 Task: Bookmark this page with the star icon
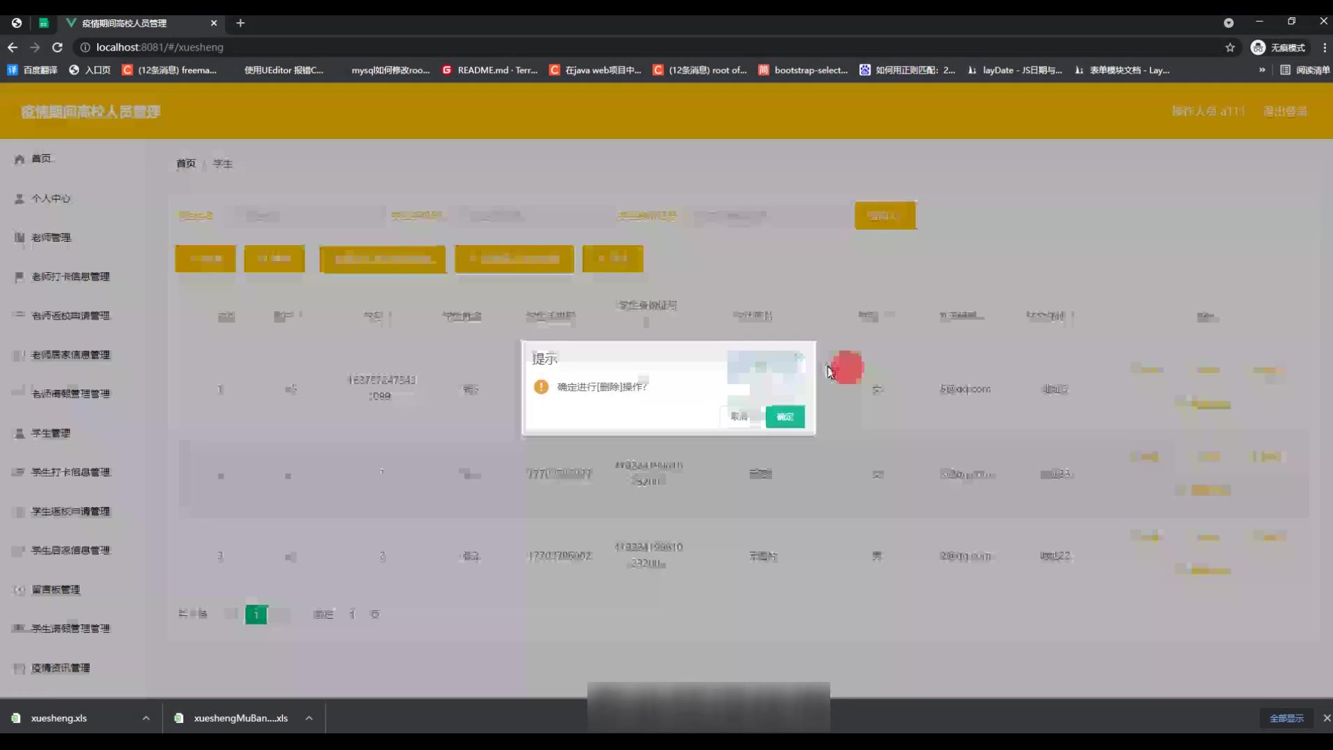pyautogui.click(x=1230, y=47)
